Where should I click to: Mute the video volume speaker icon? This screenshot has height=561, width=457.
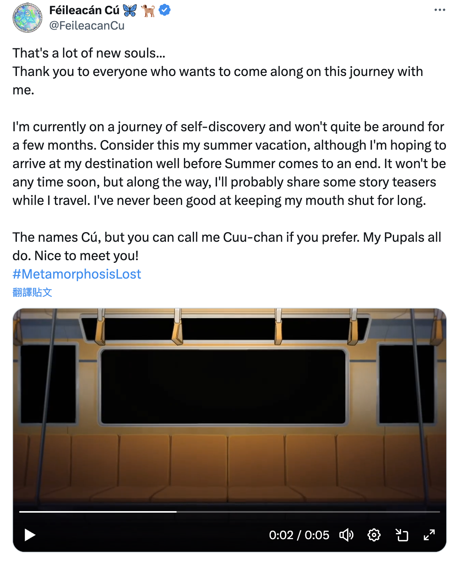coord(346,535)
